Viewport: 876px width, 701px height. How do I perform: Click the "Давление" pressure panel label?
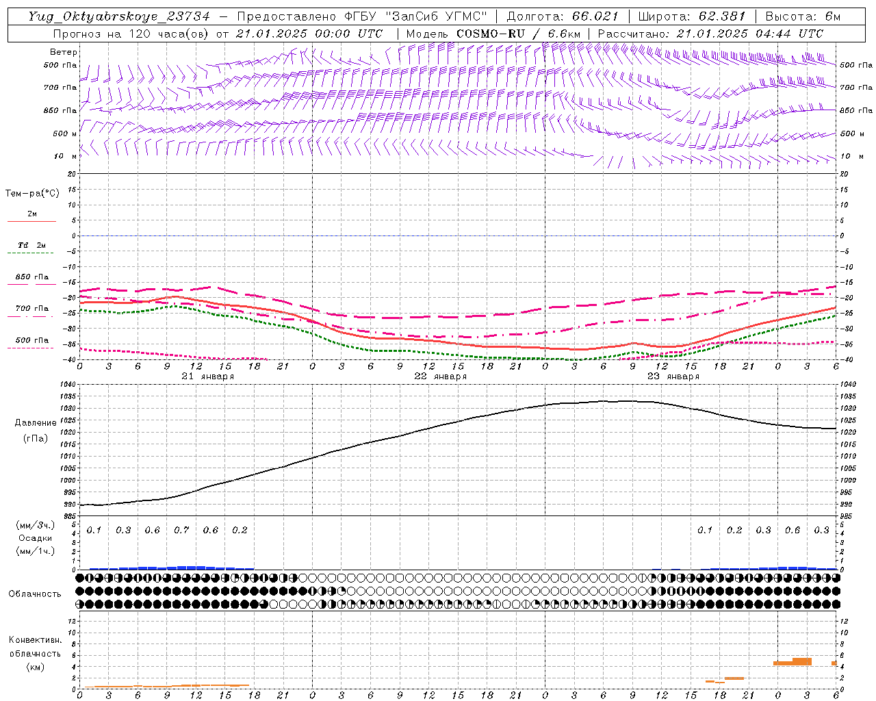point(36,423)
